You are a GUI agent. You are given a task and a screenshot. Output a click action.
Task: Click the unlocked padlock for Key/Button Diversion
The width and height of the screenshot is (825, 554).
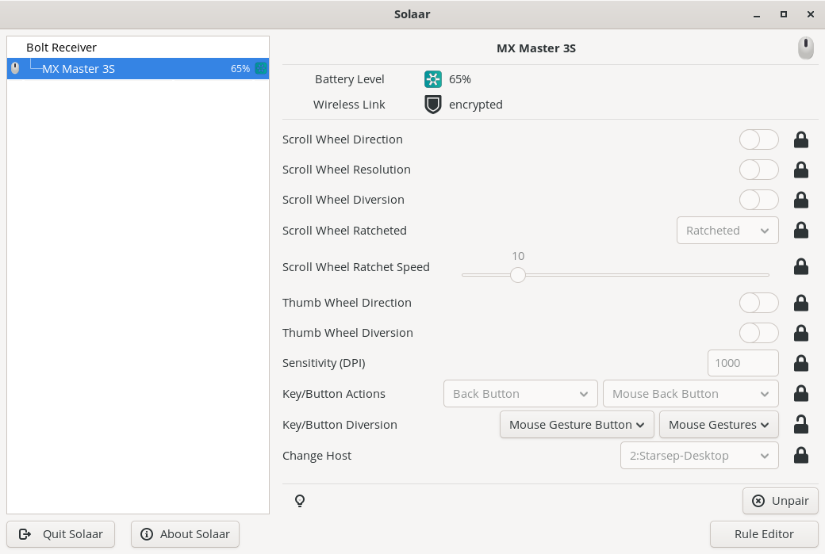click(x=801, y=425)
